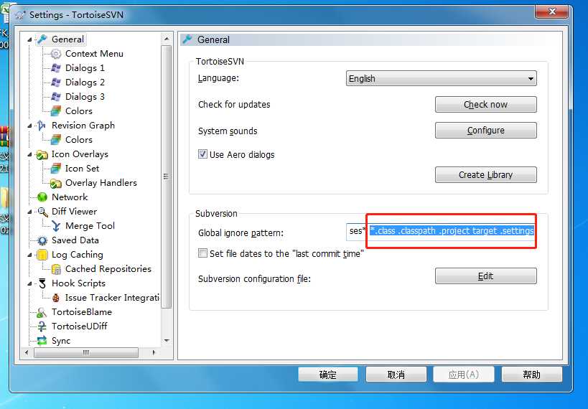Screen dimensions: 588x409
Task: Click the TortoiseUDiff icon
Action: (42, 326)
